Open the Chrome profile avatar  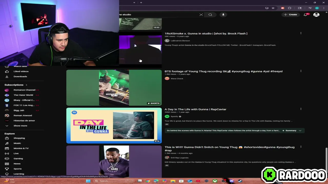tap(317, 8)
